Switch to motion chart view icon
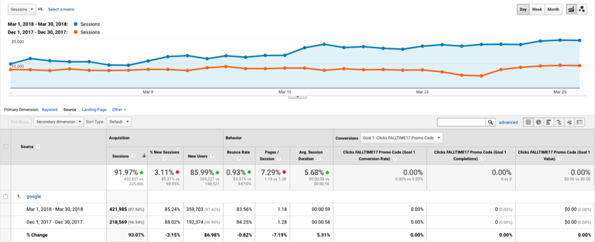Image resolution: width=595 pixels, height=242 pixels. coord(581,9)
